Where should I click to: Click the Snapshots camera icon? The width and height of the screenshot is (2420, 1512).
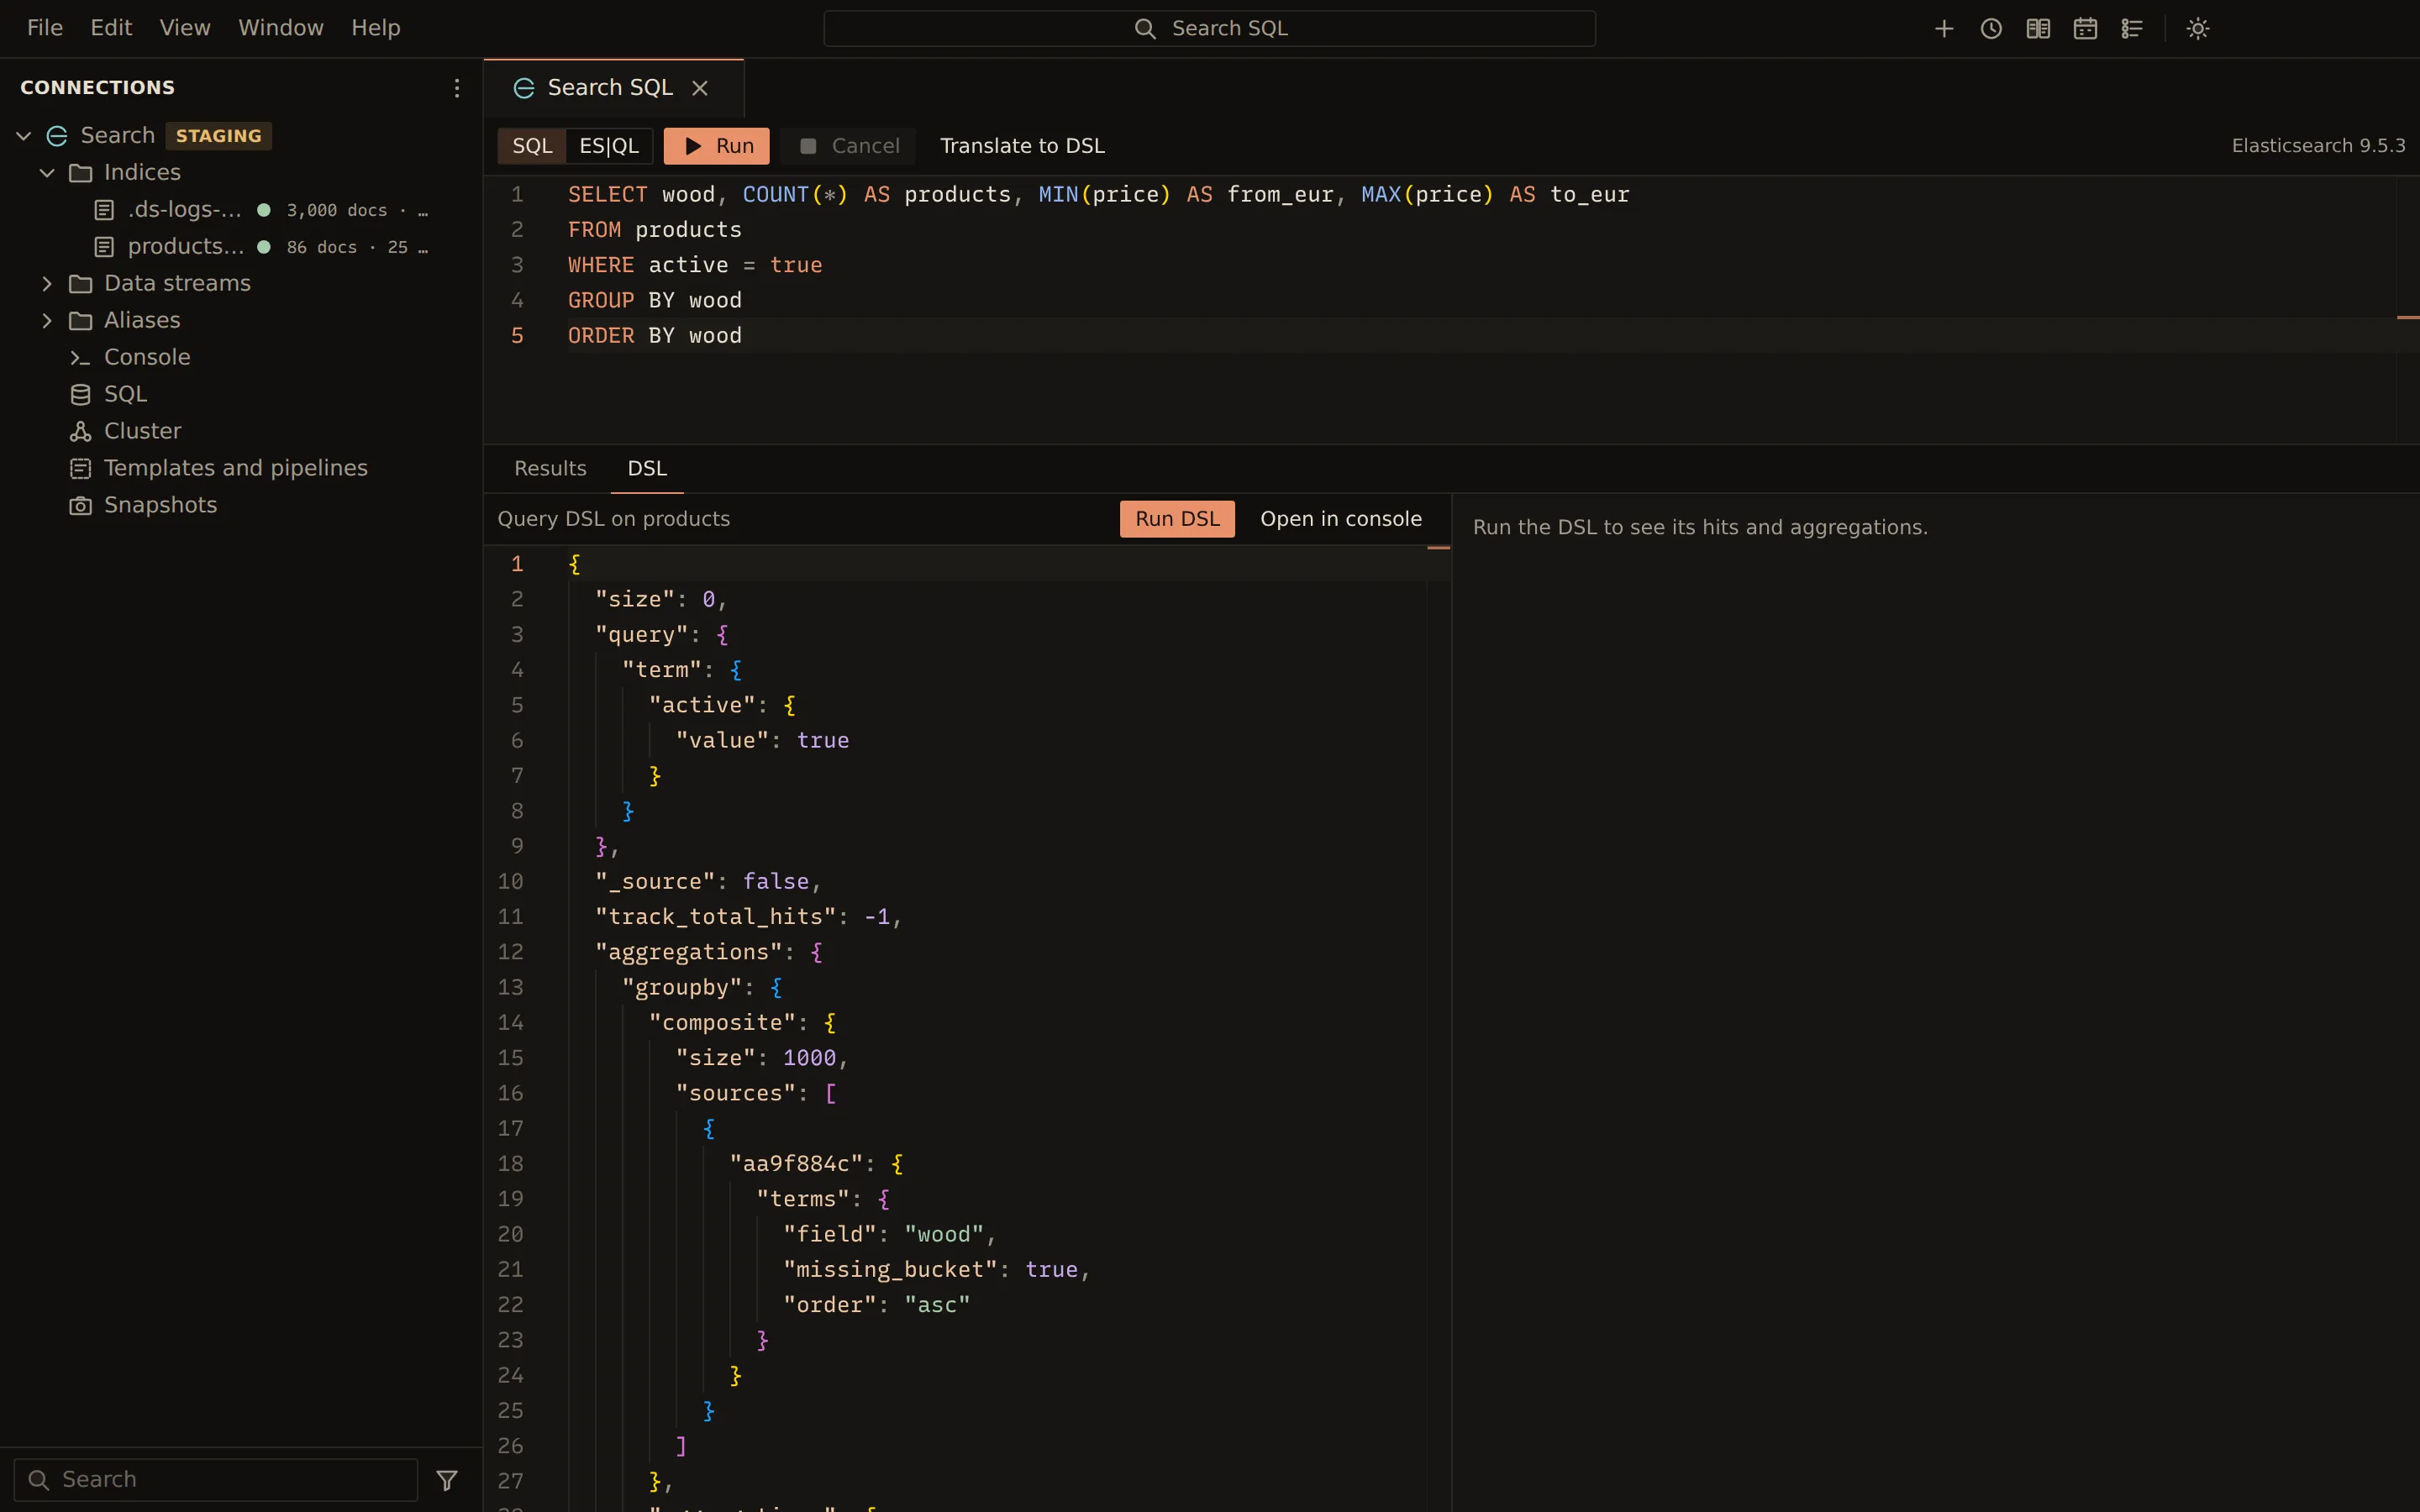coord(80,505)
